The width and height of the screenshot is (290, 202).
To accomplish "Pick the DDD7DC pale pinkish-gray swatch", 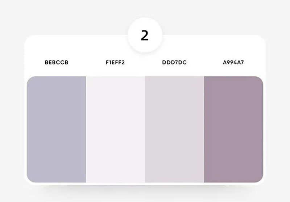I will (174, 129).
